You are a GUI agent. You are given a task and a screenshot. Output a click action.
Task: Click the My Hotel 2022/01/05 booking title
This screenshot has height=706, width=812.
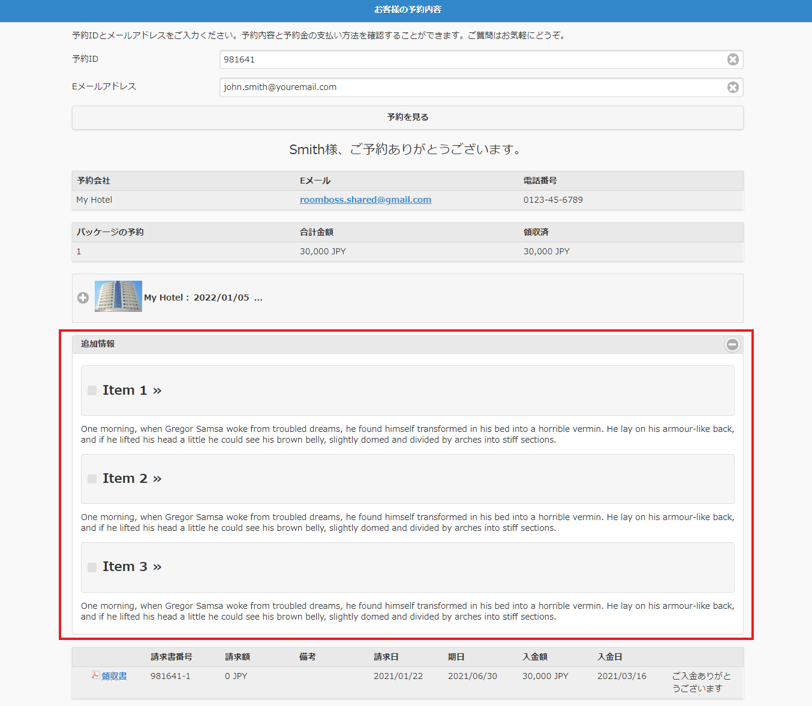[203, 298]
